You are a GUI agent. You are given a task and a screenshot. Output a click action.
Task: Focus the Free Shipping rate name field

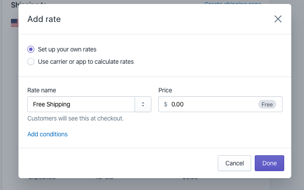(x=81, y=104)
